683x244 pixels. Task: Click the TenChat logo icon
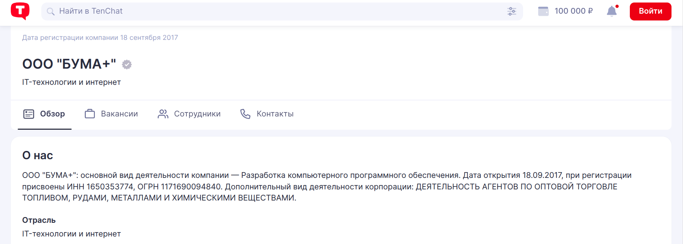pyautogui.click(x=20, y=11)
